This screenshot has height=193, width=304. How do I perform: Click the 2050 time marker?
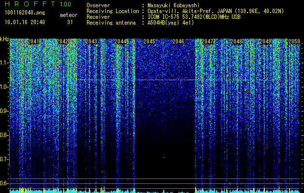pos(294,41)
